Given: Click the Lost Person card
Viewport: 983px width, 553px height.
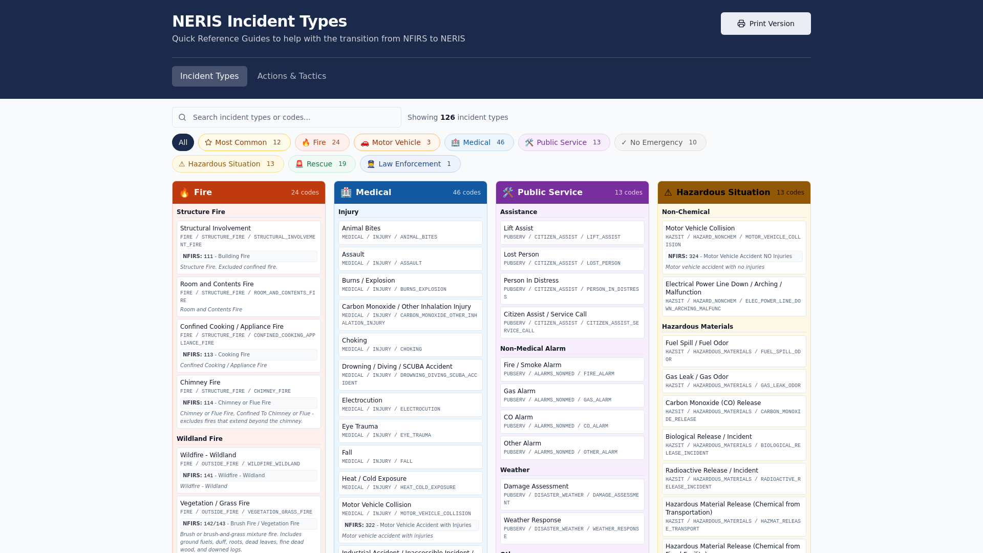Looking at the screenshot, I should (x=572, y=259).
